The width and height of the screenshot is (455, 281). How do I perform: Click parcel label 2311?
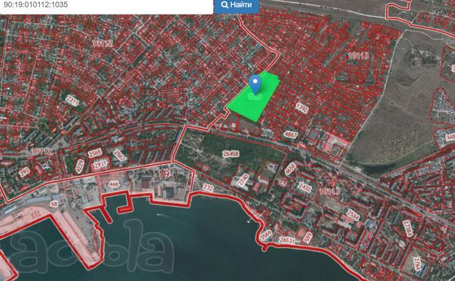(x=72, y=101)
